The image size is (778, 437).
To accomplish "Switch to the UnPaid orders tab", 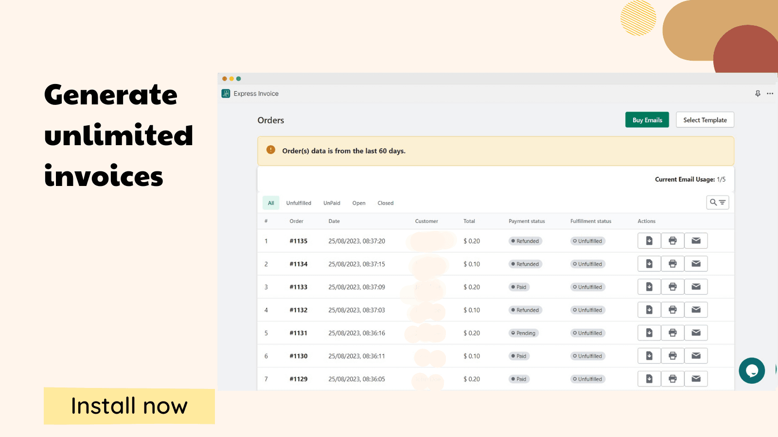I will (x=332, y=202).
